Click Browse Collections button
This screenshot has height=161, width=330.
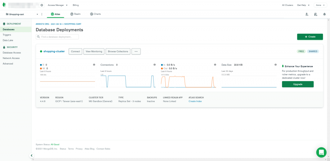pos(118,51)
